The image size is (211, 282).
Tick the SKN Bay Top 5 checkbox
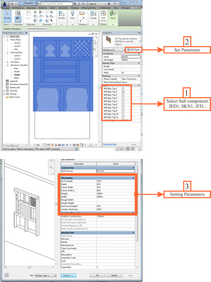pyautogui.click(x=123, y=101)
